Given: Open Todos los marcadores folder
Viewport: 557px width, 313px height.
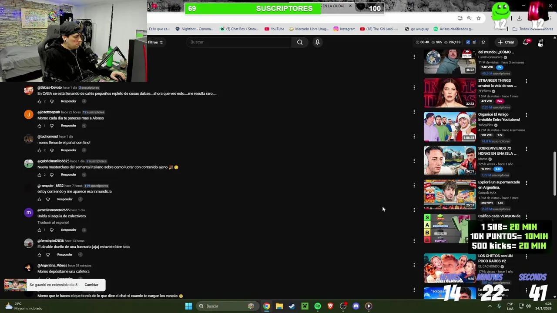Looking at the screenshot, I should click(533, 29).
